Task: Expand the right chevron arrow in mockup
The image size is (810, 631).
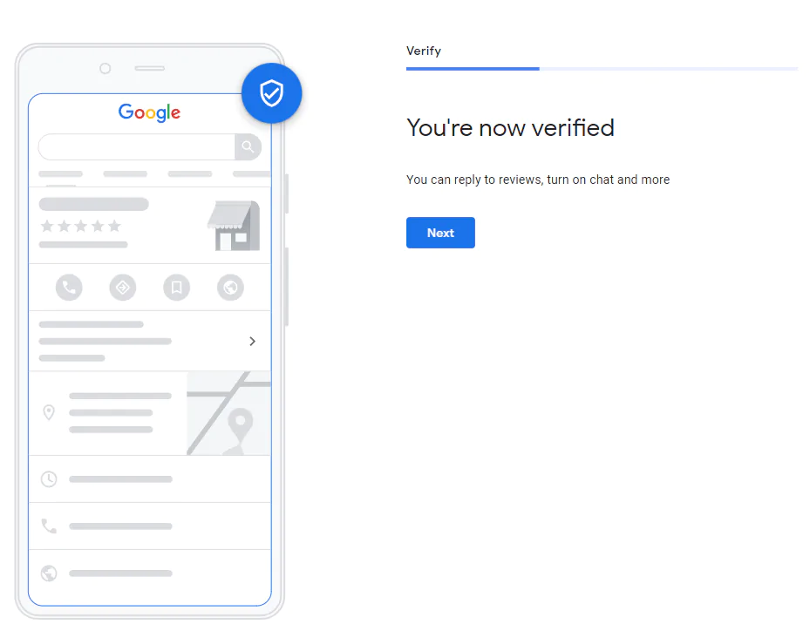Action: (x=252, y=342)
